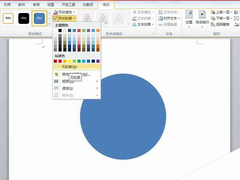This screenshot has width=240, height=180.
Task: Switch to the Review (审阅) tab
Action: point(36,4)
